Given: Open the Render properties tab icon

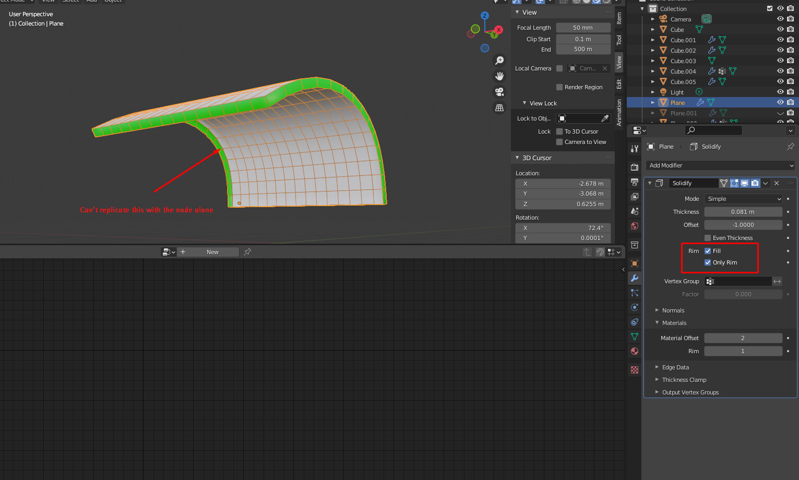Looking at the screenshot, I should click(x=635, y=167).
